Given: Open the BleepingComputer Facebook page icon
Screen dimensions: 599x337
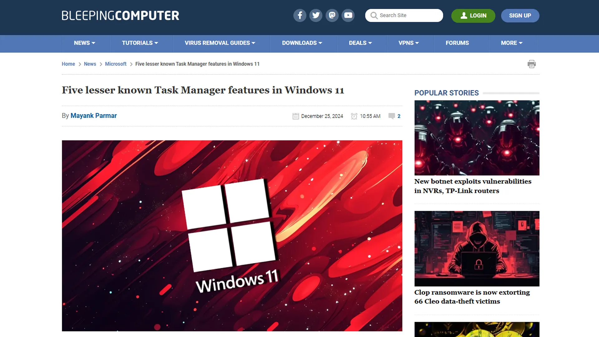Looking at the screenshot, I should pyautogui.click(x=300, y=15).
